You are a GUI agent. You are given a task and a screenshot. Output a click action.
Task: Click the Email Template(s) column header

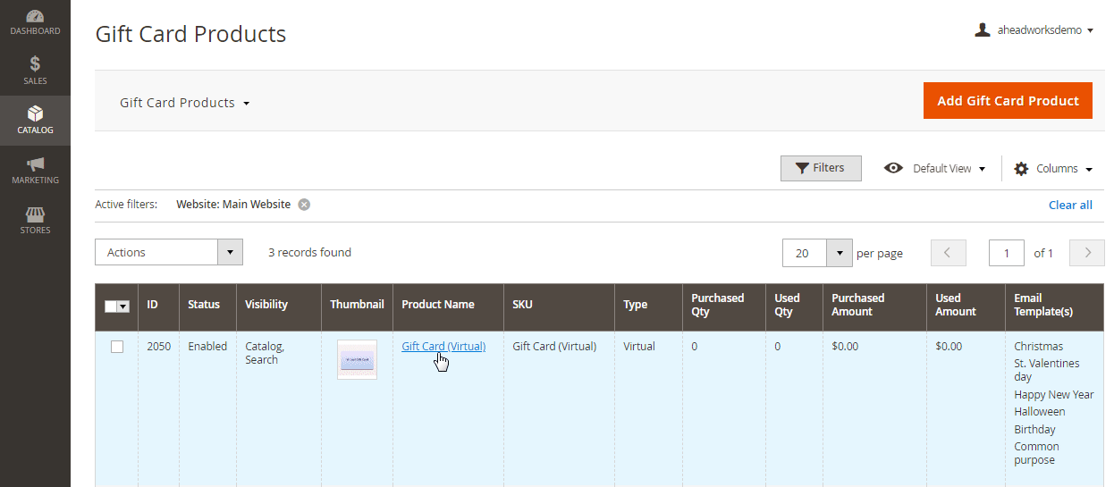(1054, 307)
